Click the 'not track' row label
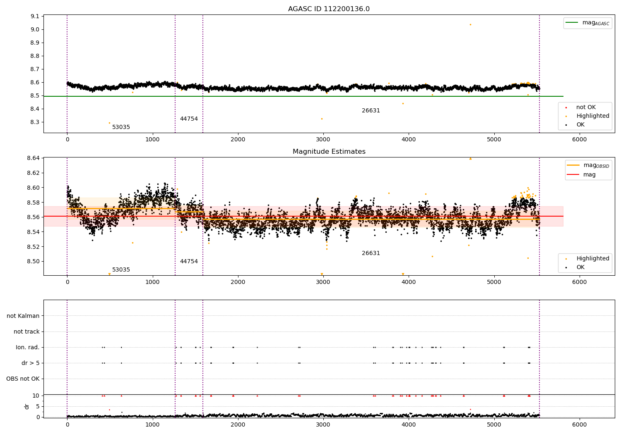 (x=26, y=331)
